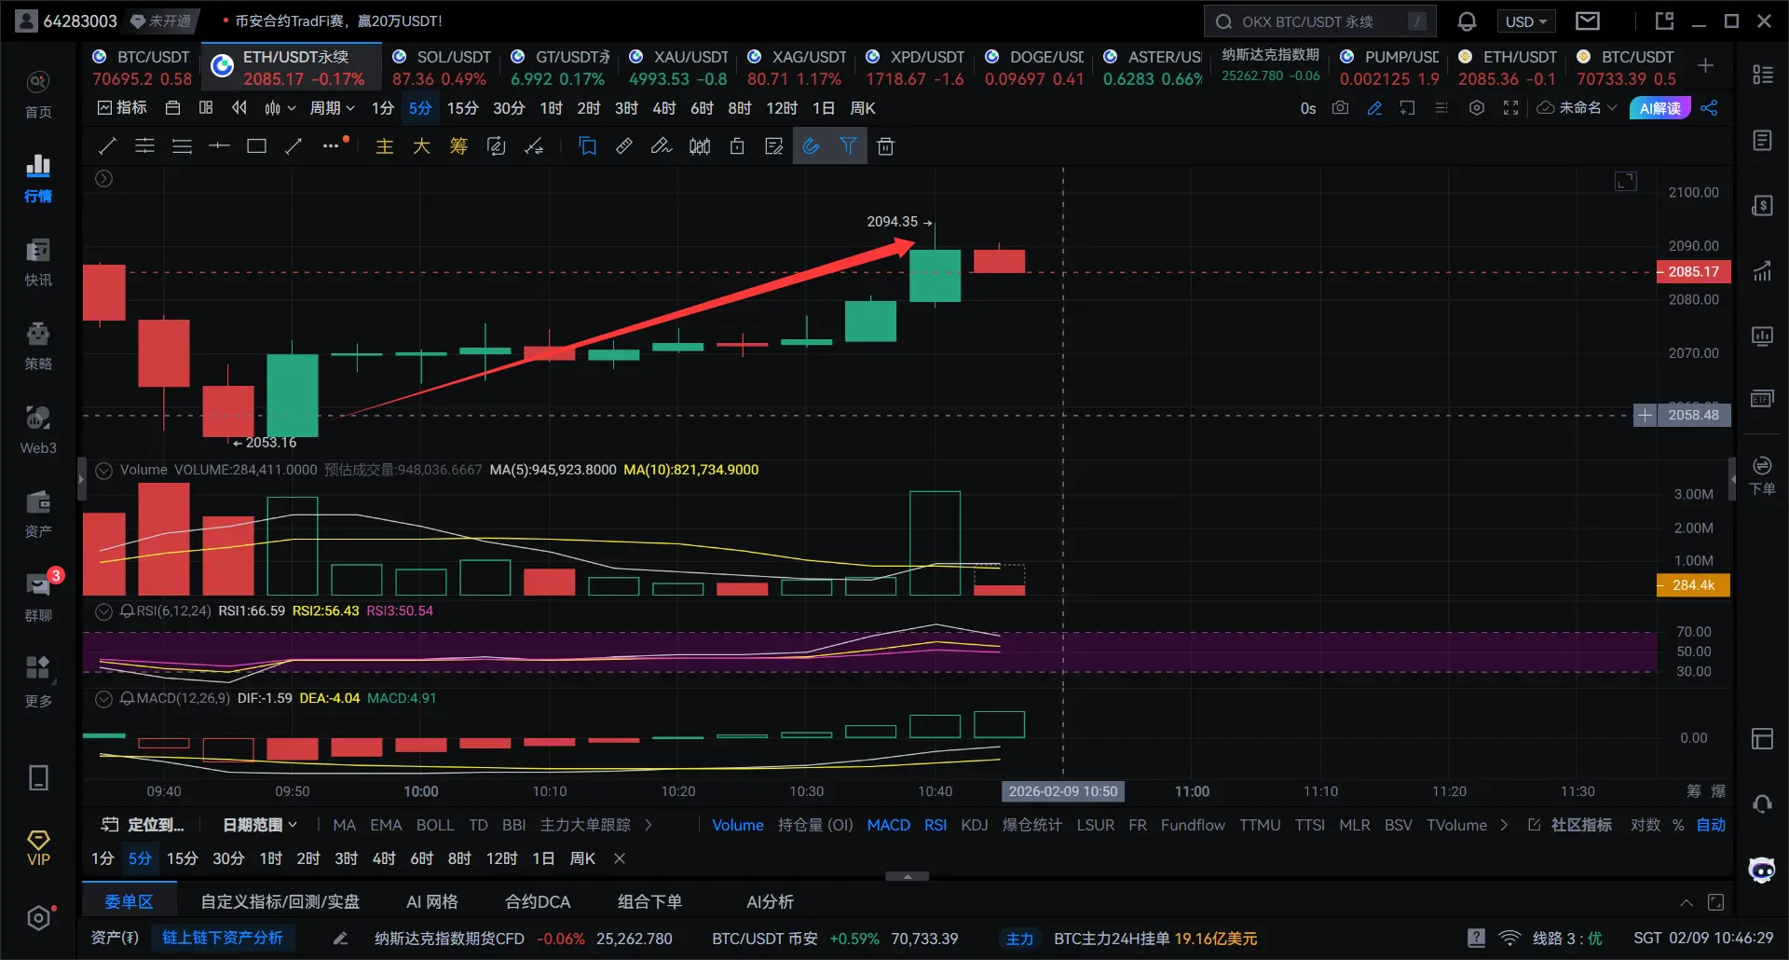Select the arrow drawing tool

(294, 146)
